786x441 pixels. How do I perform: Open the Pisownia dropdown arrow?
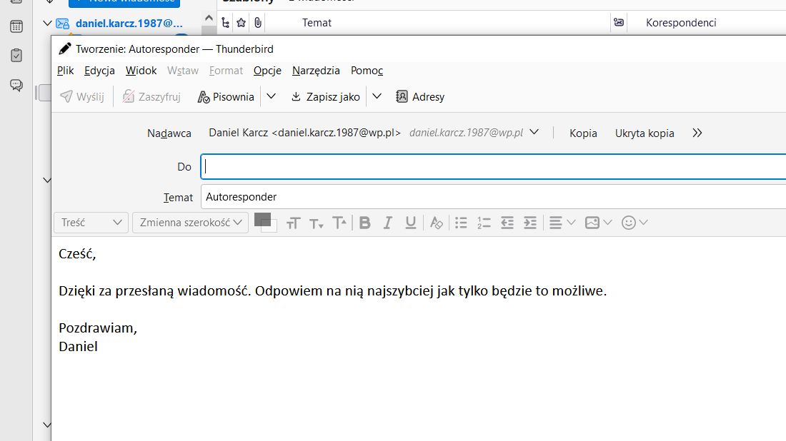coord(272,96)
